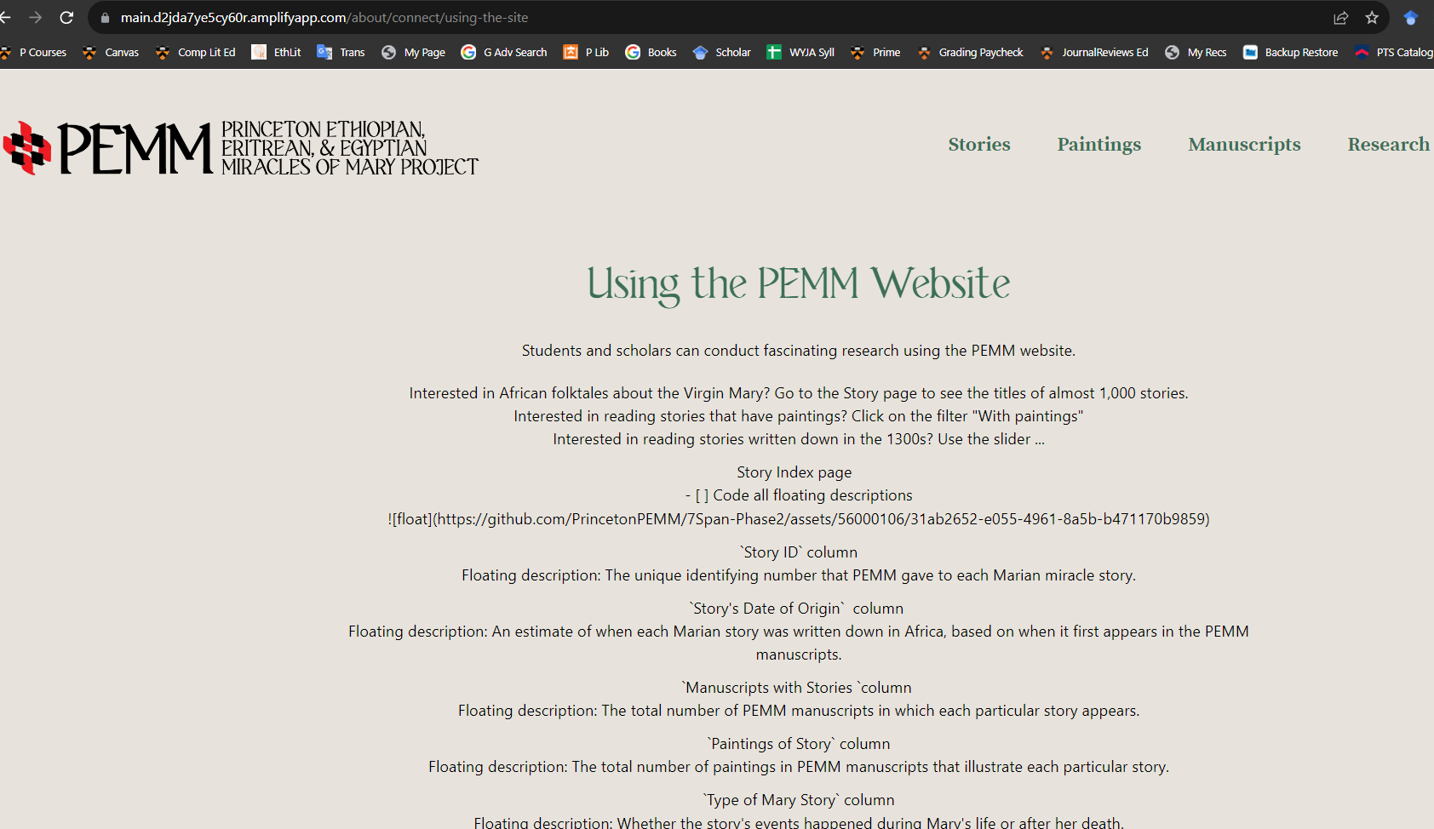
Task: Open the Books bookmark
Action: (x=651, y=52)
